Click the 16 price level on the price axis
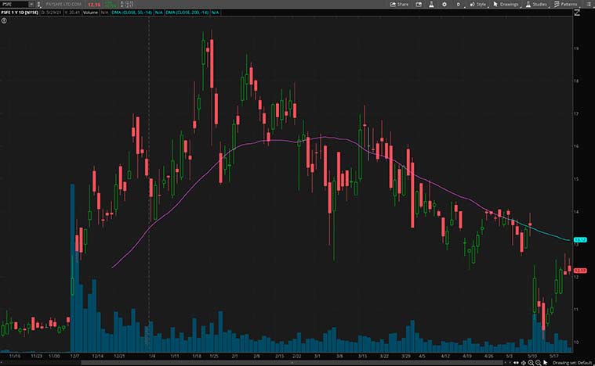The height and width of the screenshot is (366, 595). [576, 146]
